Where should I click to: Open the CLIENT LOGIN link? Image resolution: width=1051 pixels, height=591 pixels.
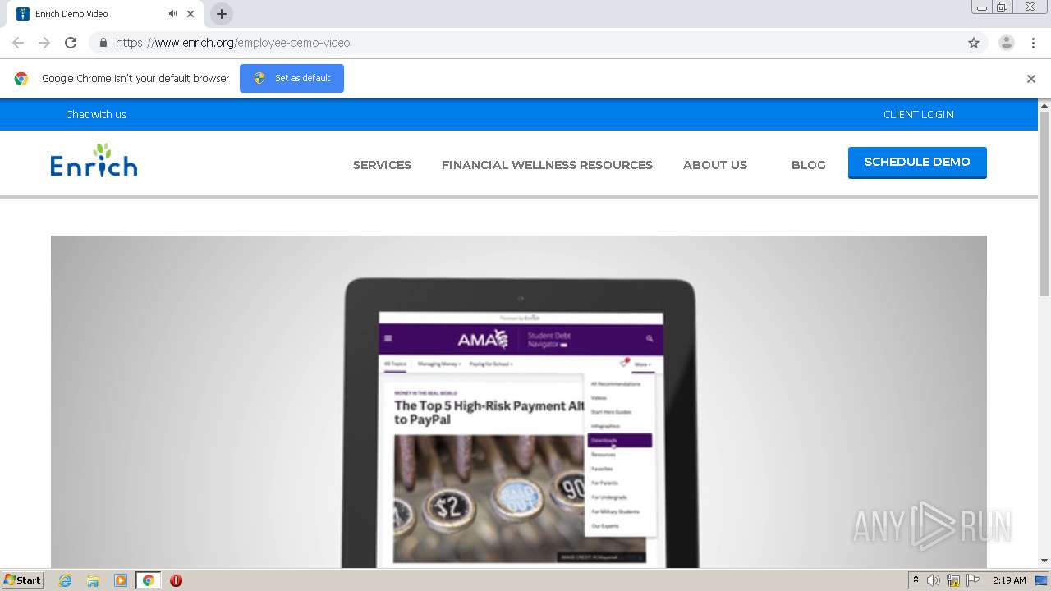[919, 114]
